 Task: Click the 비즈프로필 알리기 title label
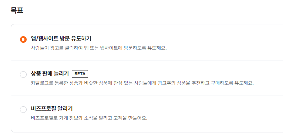[x=52, y=108]
